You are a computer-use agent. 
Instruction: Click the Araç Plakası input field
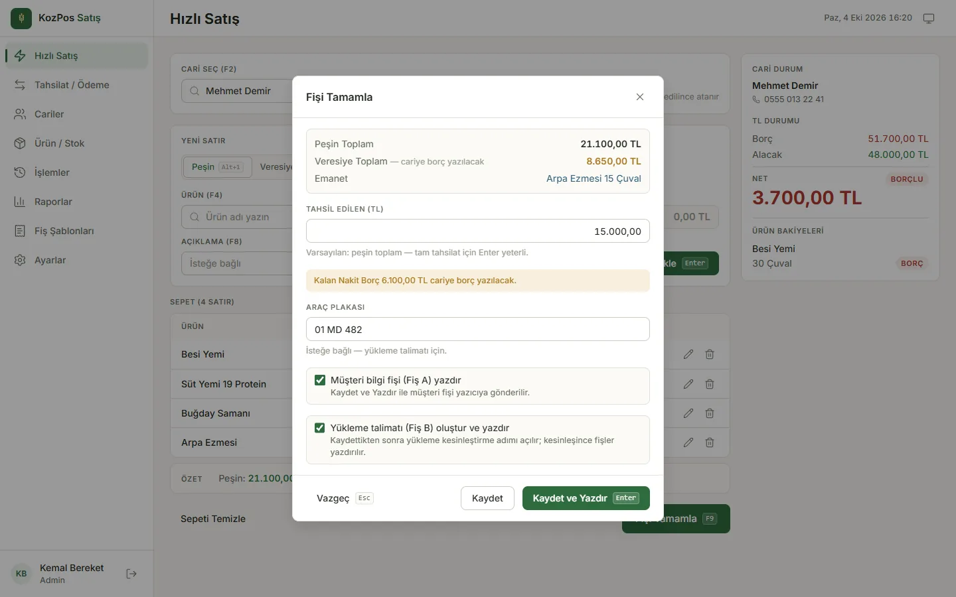point(478,329)
